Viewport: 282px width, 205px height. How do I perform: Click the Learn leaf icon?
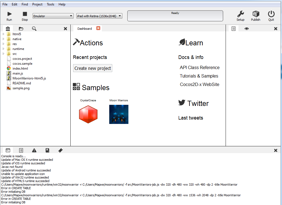(182, 42)
